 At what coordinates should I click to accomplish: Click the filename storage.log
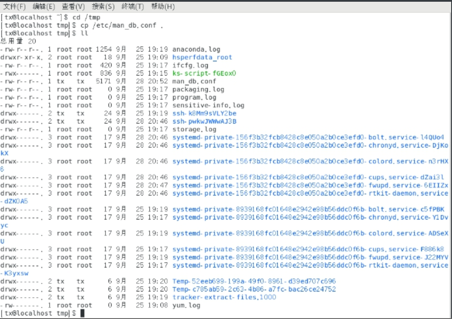[x=194, y=129]
